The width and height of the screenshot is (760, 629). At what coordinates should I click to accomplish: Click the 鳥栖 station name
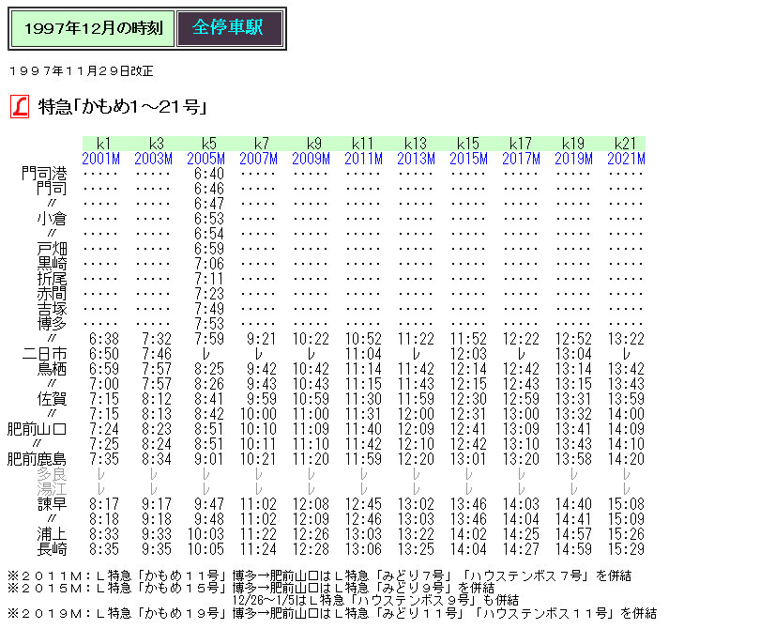coord(52,369)
